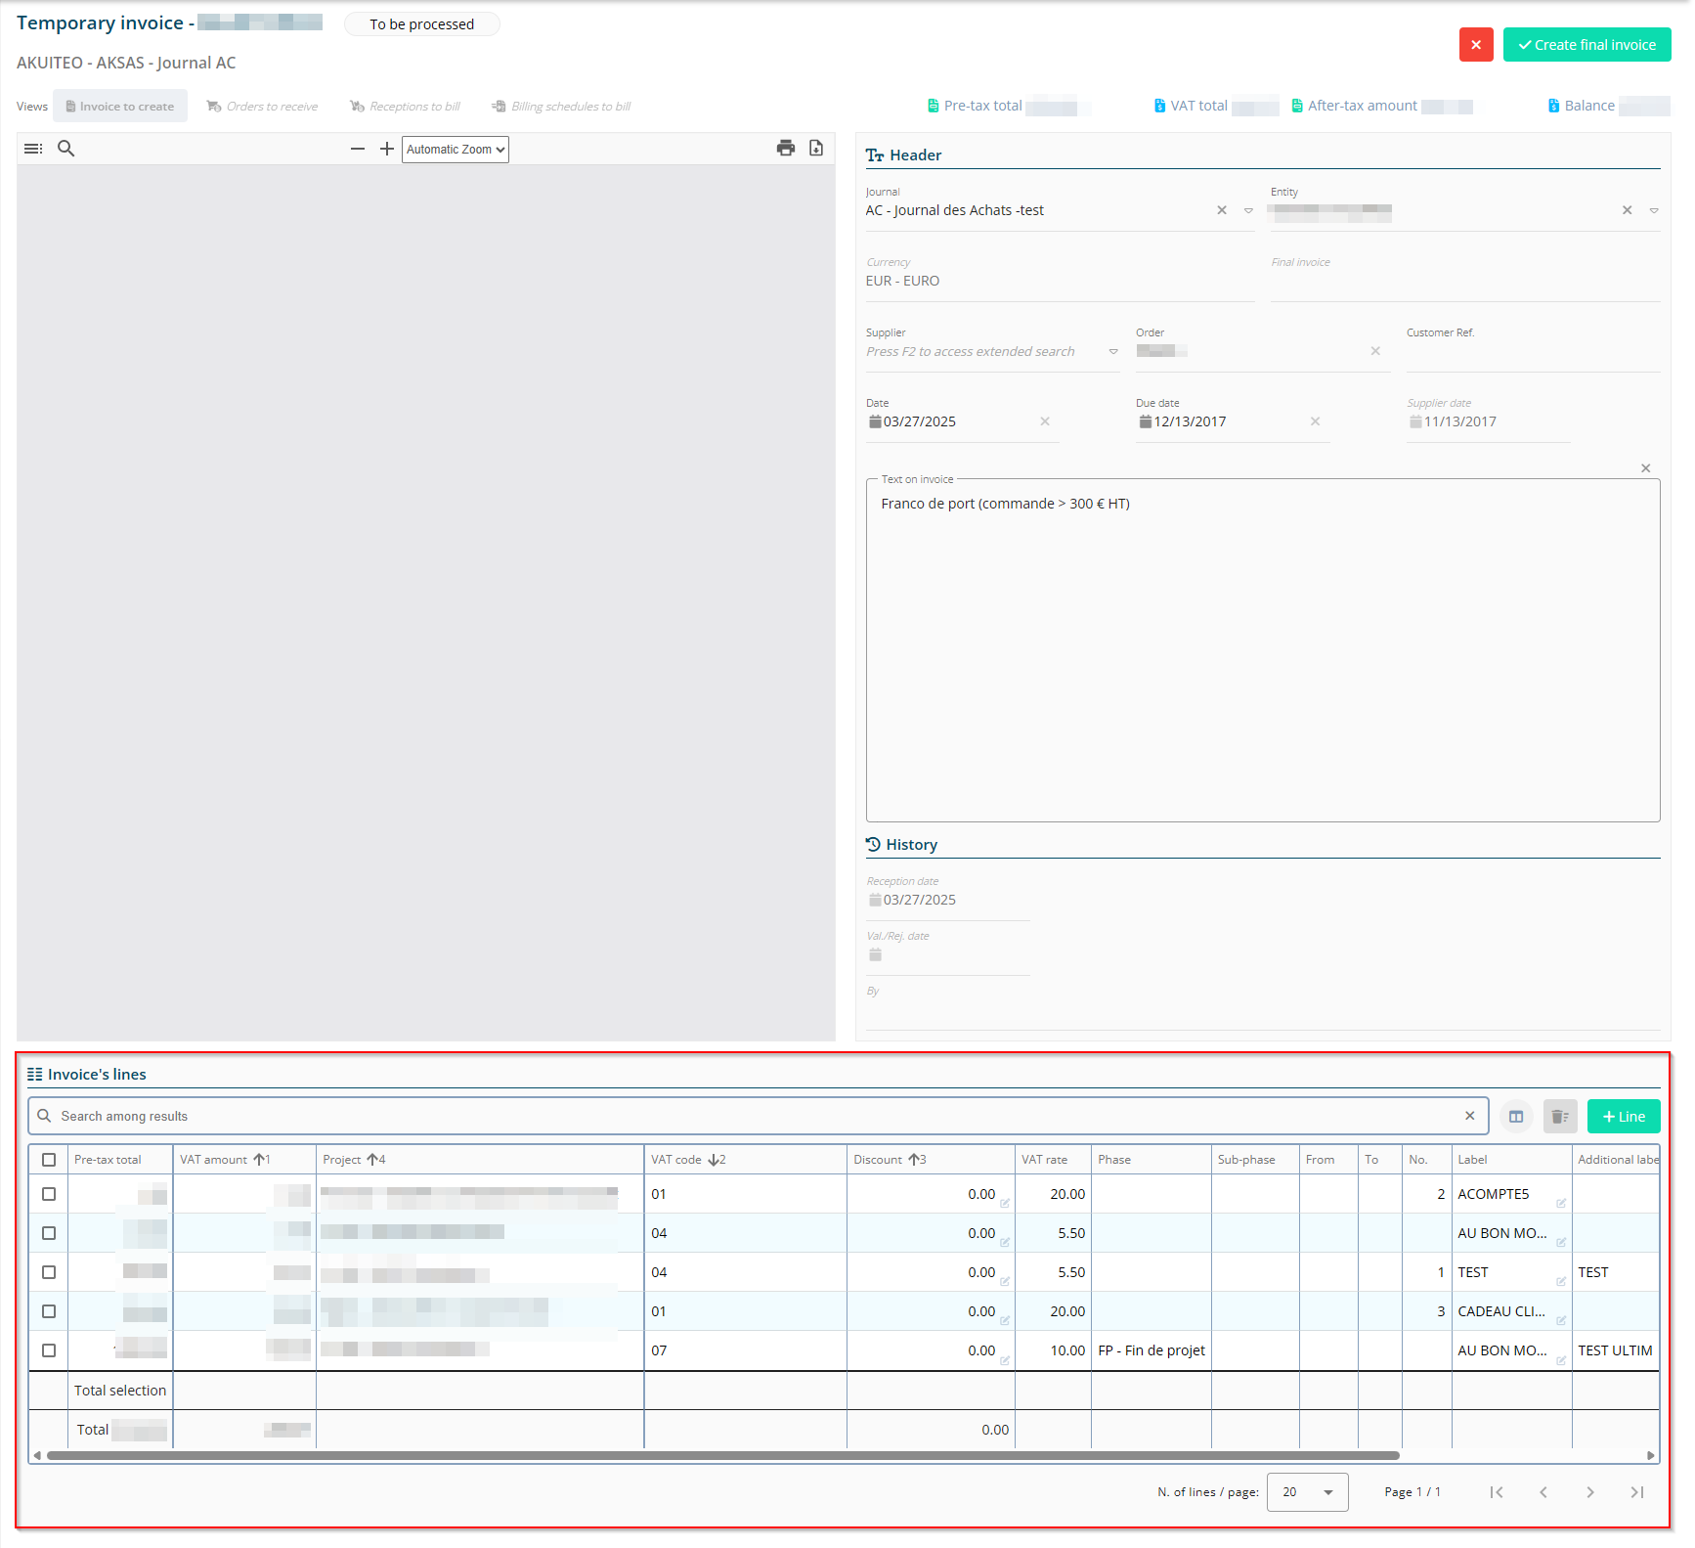Zoom in with the plus icon

[387, 149]
